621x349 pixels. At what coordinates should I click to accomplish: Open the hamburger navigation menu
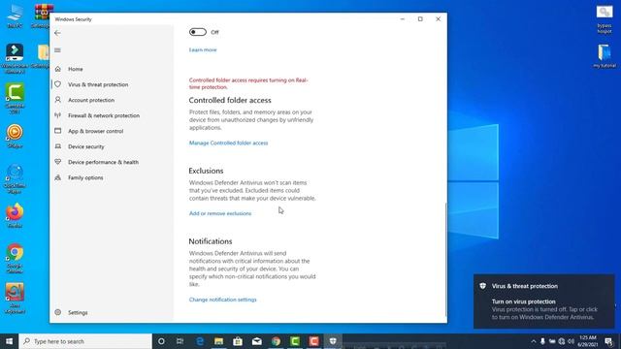click(57, 50)
